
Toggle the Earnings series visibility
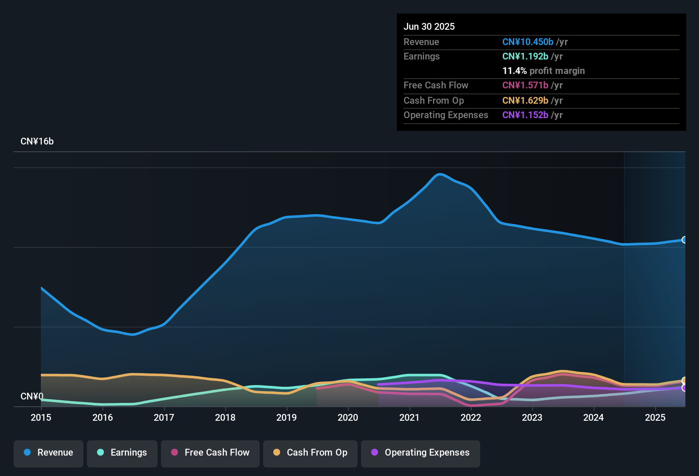[122, 453]
